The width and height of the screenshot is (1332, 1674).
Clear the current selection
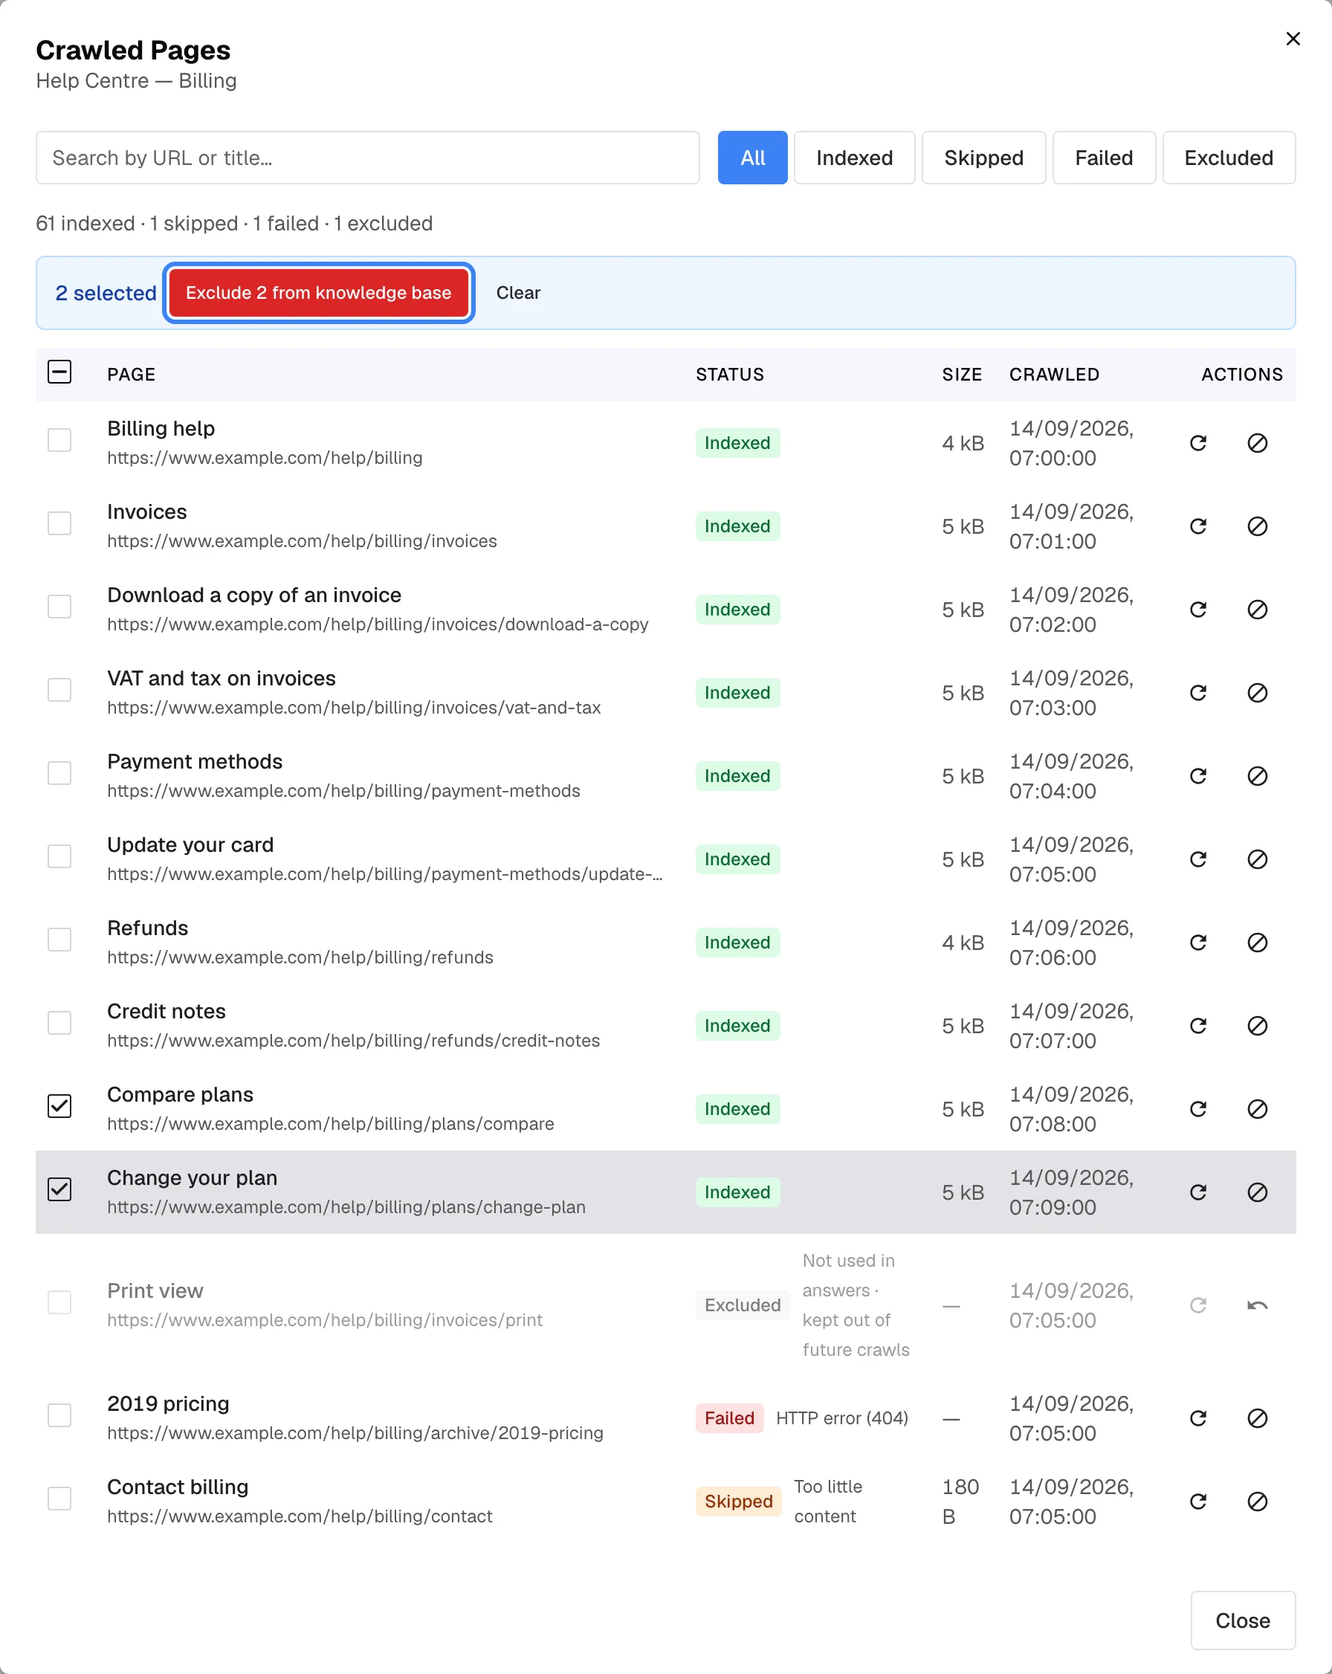pyautogui.click(x=518, y=293)
